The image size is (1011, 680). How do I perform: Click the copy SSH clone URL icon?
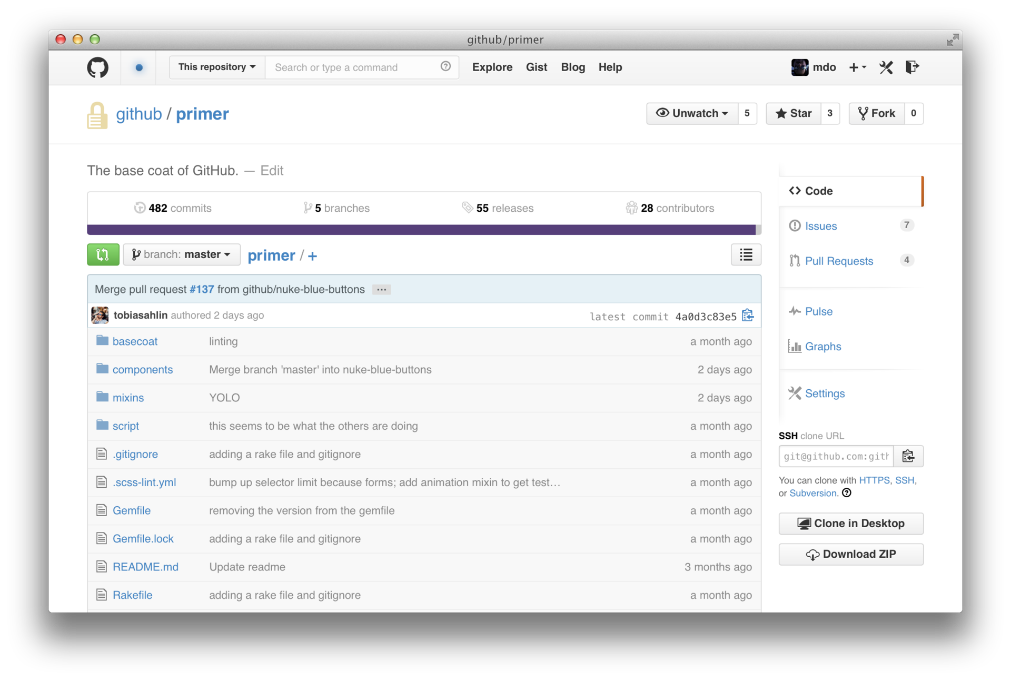click(909, 456)
